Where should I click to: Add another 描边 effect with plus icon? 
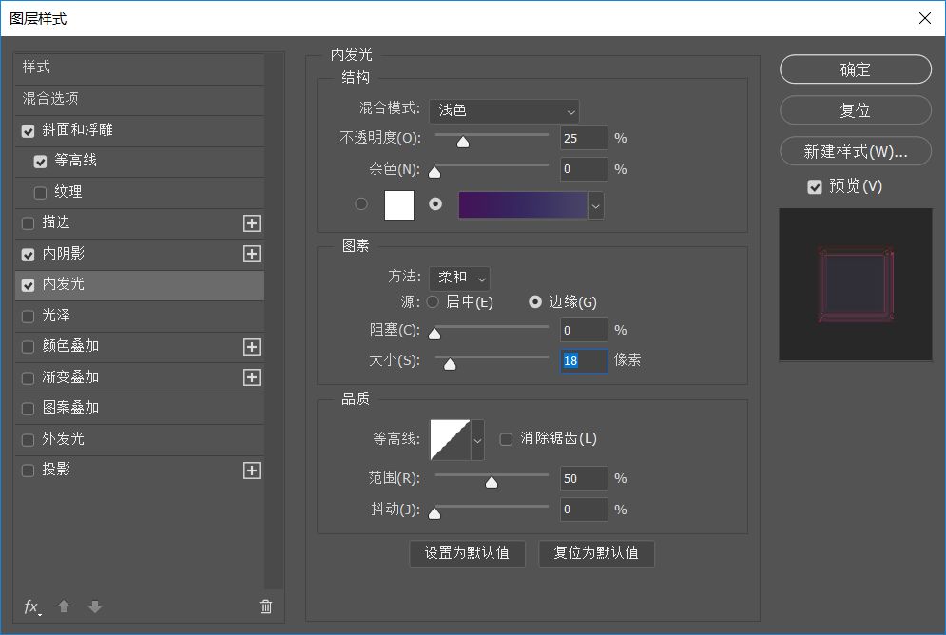[251, 223]
